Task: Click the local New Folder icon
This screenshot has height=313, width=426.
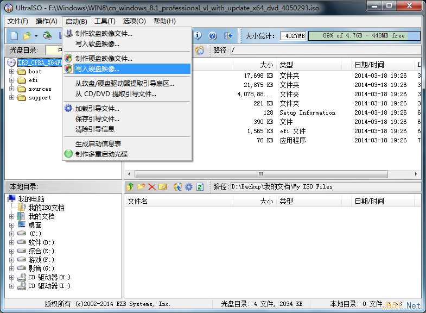Action: pyautogui.click(x=141, y=186)
